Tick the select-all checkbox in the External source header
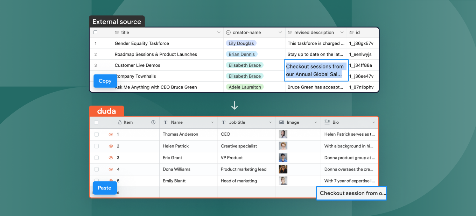The image size is (476, 216). (x=95, y=32)
